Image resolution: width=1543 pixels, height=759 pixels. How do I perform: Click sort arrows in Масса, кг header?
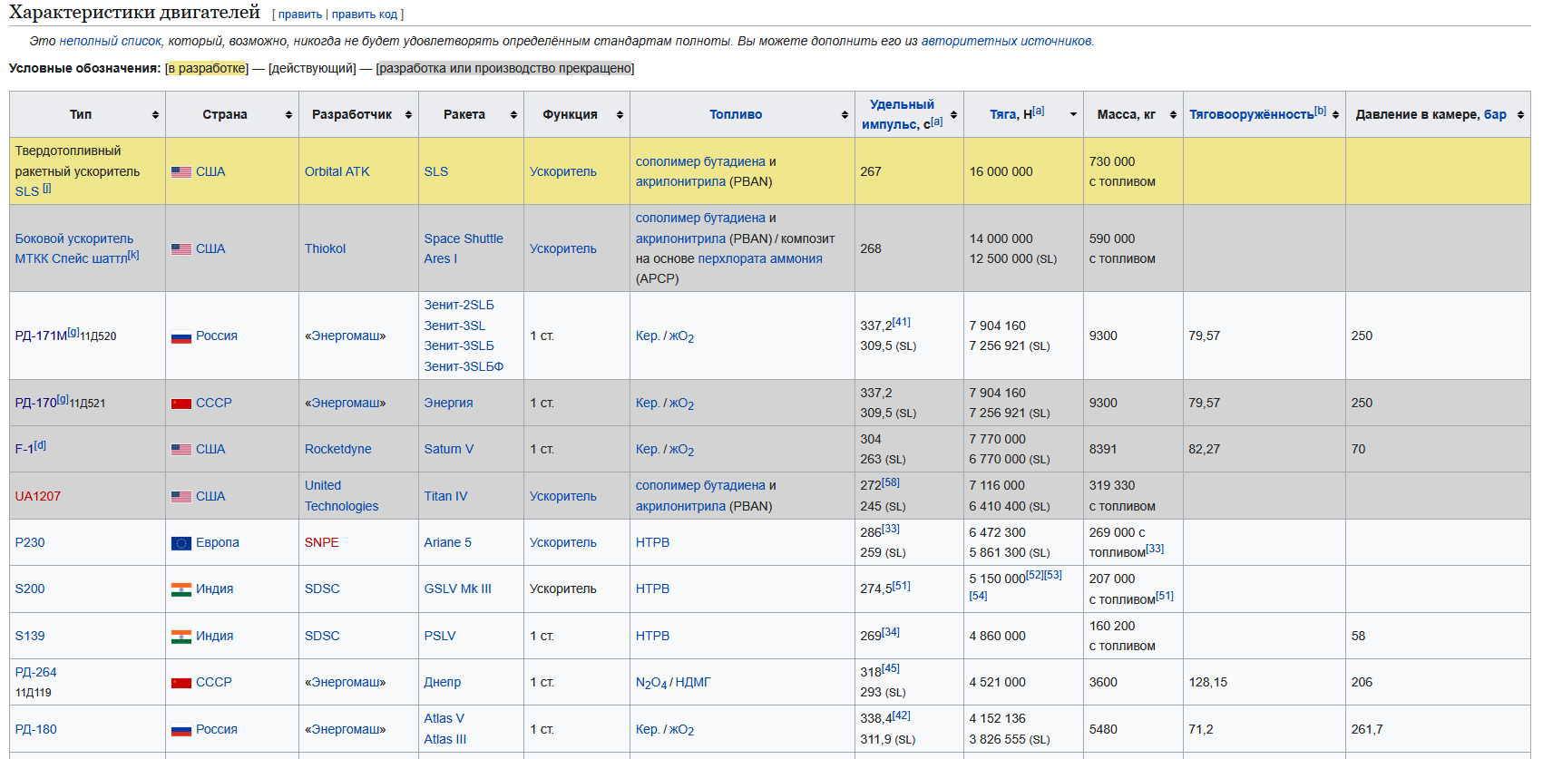pos(1173,115)
